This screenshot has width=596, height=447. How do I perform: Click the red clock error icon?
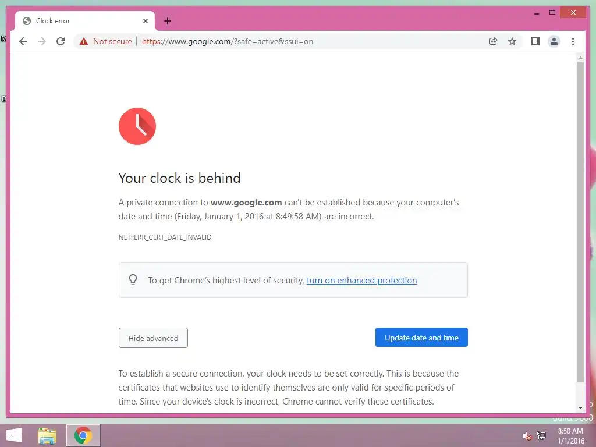click(x=137, y=126)
